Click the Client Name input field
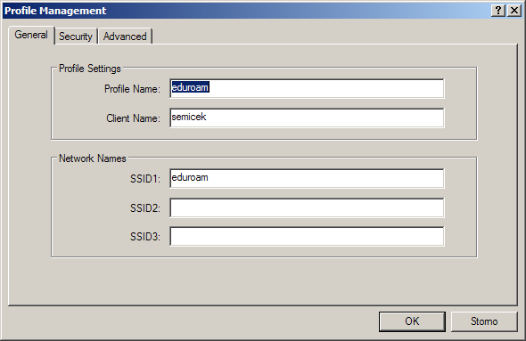526x341 pixels. pos(307,118)
